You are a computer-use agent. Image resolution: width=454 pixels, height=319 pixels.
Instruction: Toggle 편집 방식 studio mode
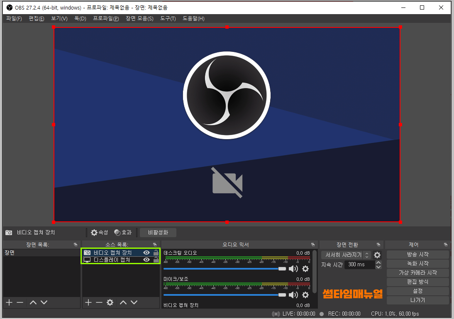coord(418,282)
